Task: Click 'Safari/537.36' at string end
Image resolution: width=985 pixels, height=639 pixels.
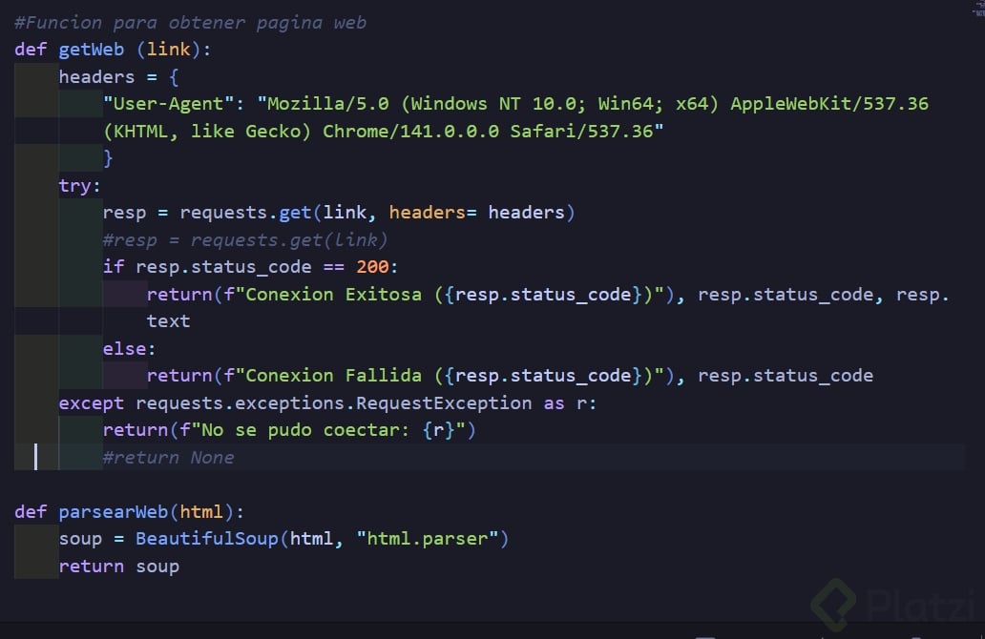Action: (x=581, y=132)
